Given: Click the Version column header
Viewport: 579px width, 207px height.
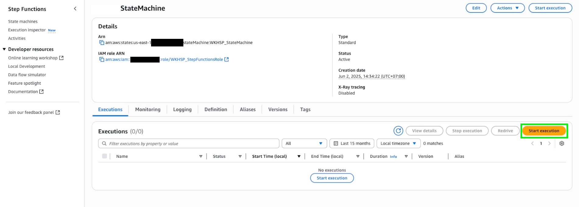Looking at the screenshot, I should [425, 156].
